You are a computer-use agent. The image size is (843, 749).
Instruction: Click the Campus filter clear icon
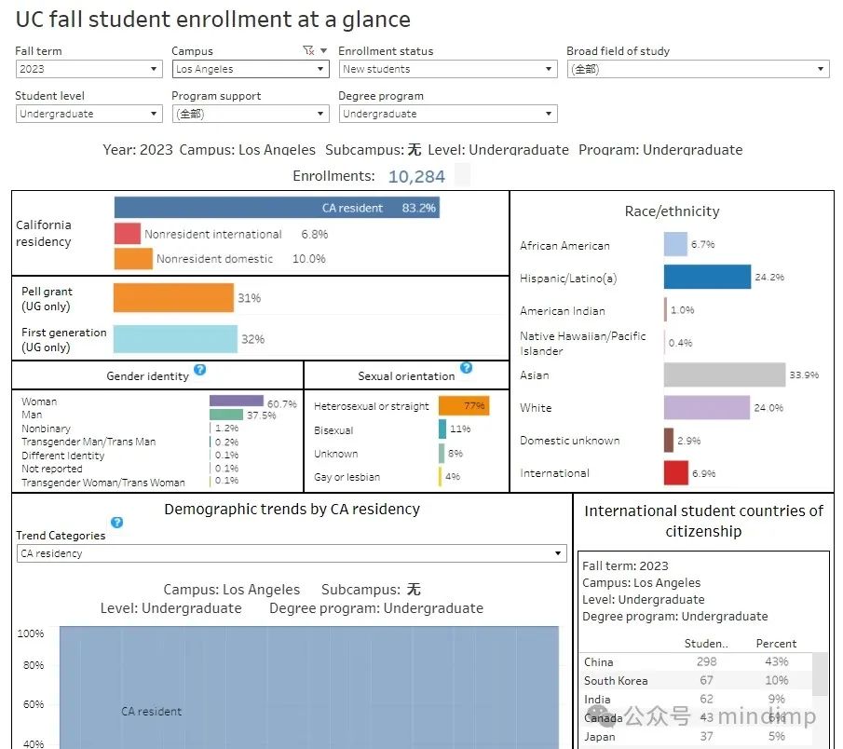308,50
